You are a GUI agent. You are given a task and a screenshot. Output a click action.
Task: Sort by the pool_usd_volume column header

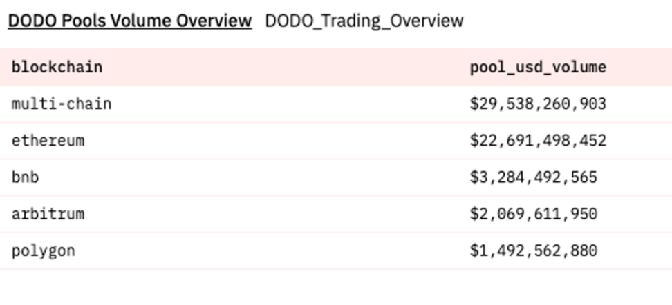click(538, 67)
